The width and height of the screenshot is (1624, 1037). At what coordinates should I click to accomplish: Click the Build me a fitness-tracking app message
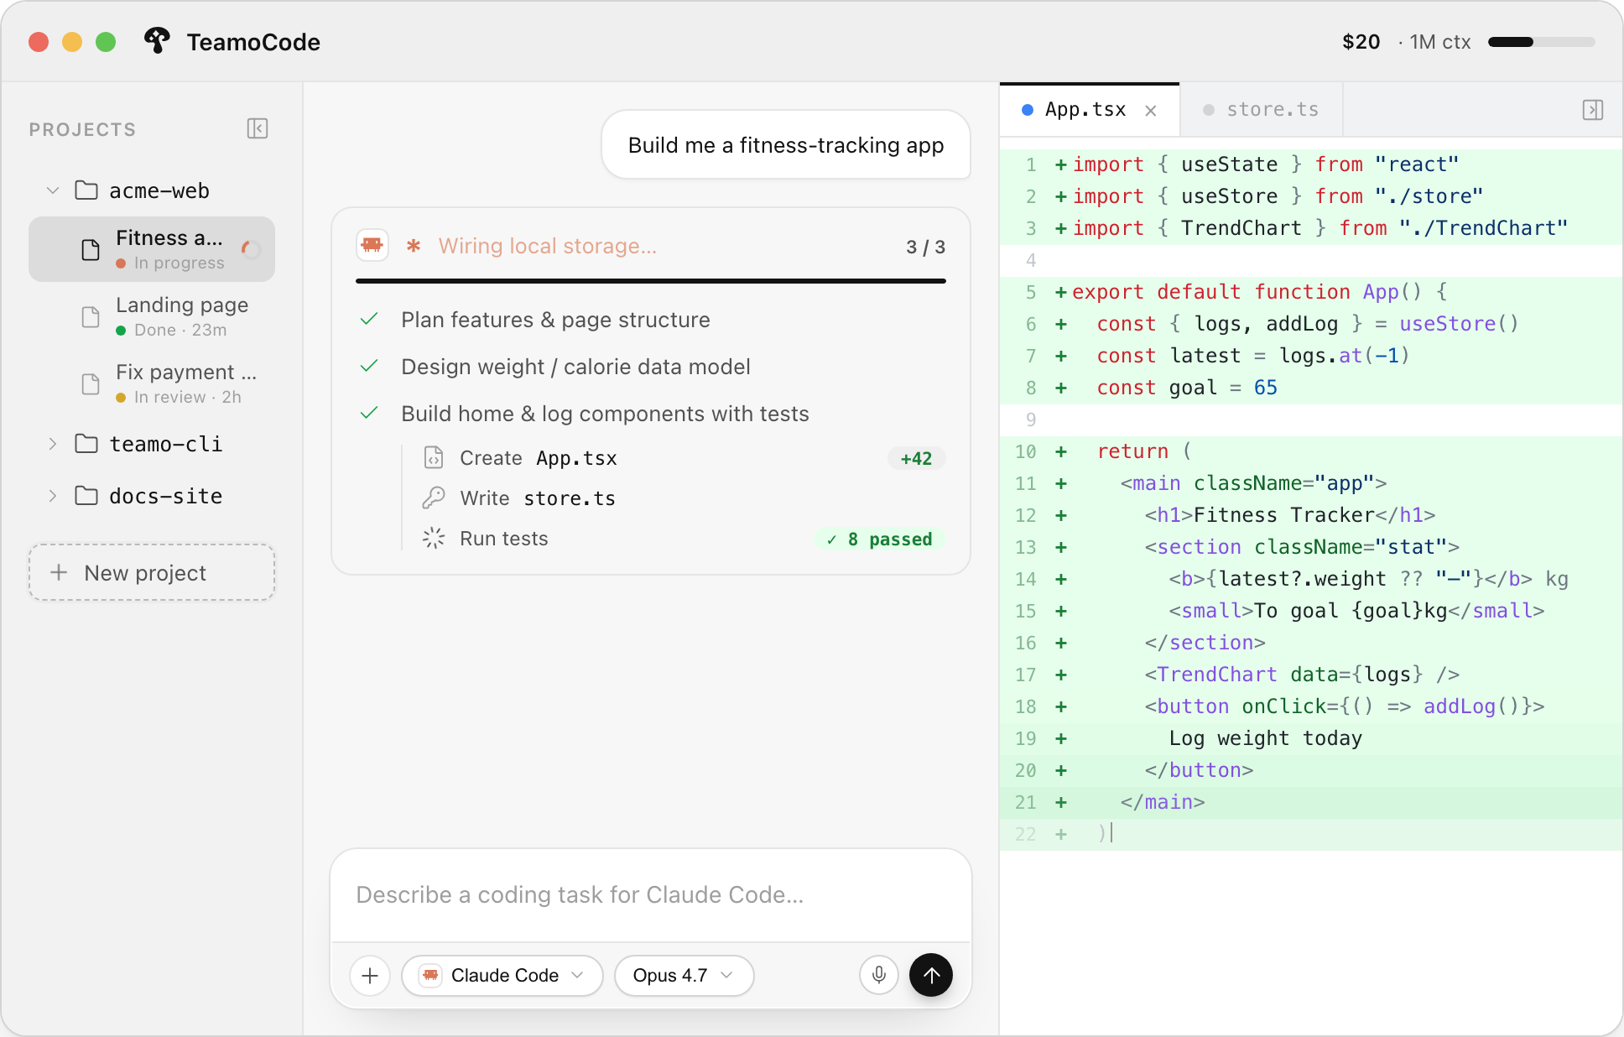(786, 145)
